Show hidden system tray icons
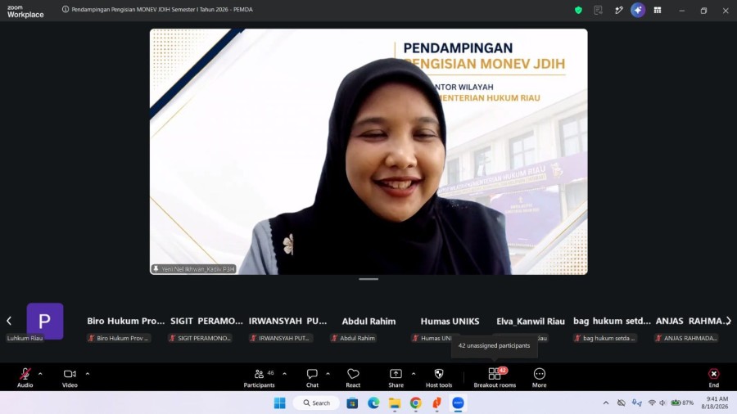The height and width of the screenshot is (414, 737). (x=606, y=403)
